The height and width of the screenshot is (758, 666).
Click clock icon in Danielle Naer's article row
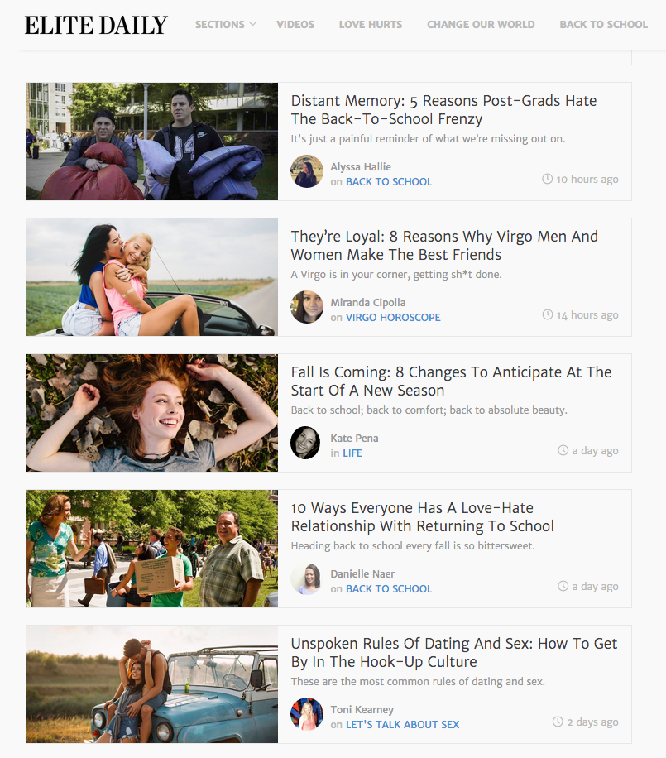point(563,587)
